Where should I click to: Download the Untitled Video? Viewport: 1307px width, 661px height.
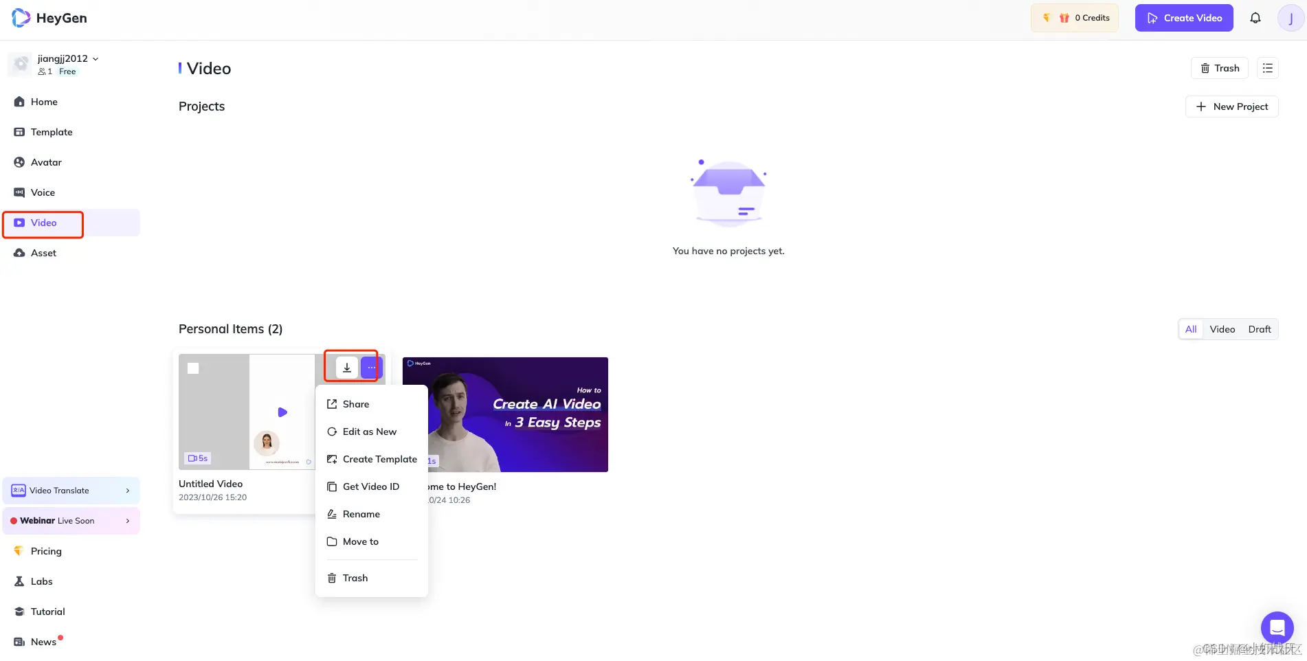point(347,368)
